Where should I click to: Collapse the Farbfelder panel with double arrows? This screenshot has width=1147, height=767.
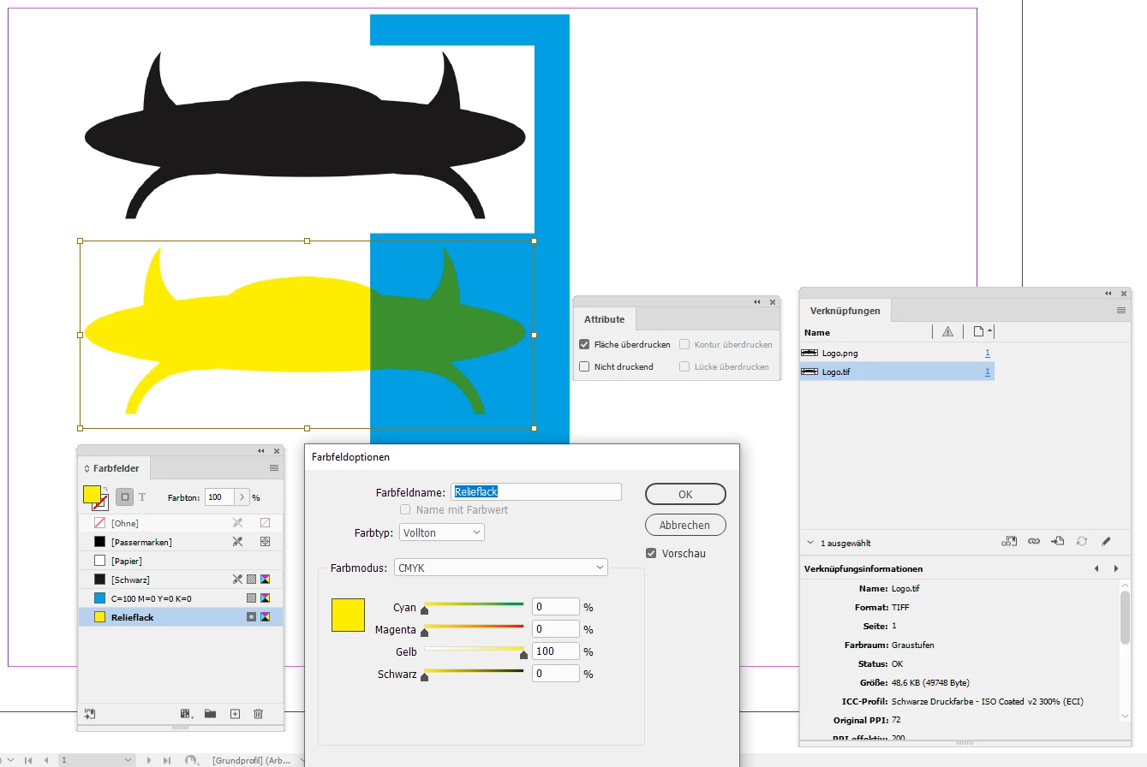click(261, 451)
